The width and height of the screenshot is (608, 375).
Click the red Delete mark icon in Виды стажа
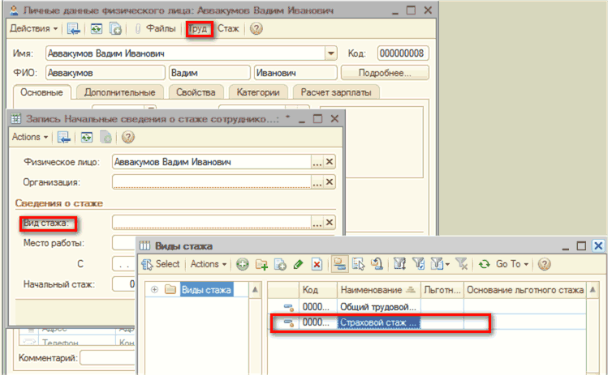pos(317,264)
